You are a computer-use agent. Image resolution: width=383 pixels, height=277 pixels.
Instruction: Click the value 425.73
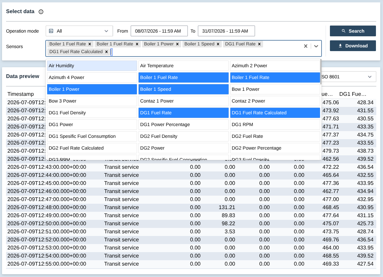point(365,224)
